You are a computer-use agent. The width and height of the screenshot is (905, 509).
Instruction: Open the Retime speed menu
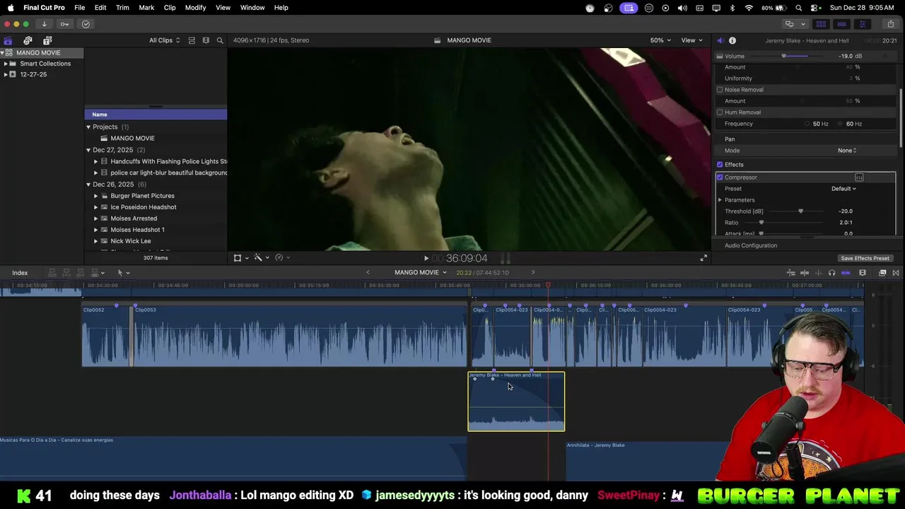(282, 258)
